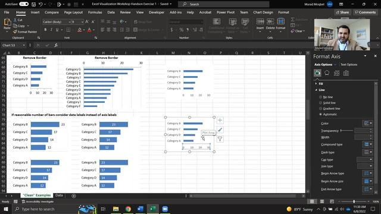
Task: Click the Insert Function fx icon
Action: (56, 45)
